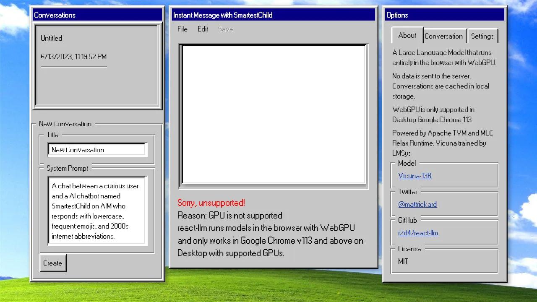The image size is (537, 302).
Task: Click the 6/13/2023, 11:19:52 PM timestamp
Action: (x=74, y=57)
